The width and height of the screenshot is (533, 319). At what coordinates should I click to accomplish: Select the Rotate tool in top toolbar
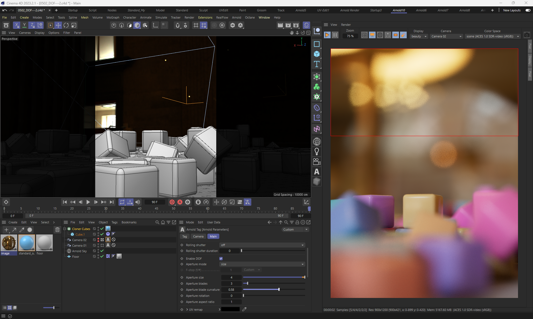tap(66, 25)
